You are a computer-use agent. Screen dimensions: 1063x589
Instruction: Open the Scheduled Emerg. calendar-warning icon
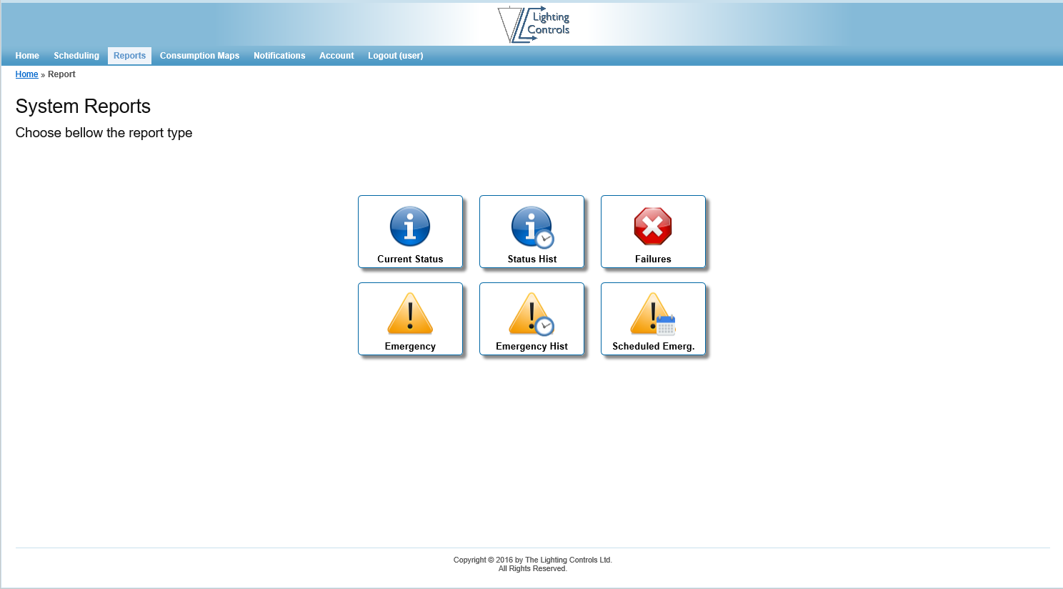click(653, 314)
